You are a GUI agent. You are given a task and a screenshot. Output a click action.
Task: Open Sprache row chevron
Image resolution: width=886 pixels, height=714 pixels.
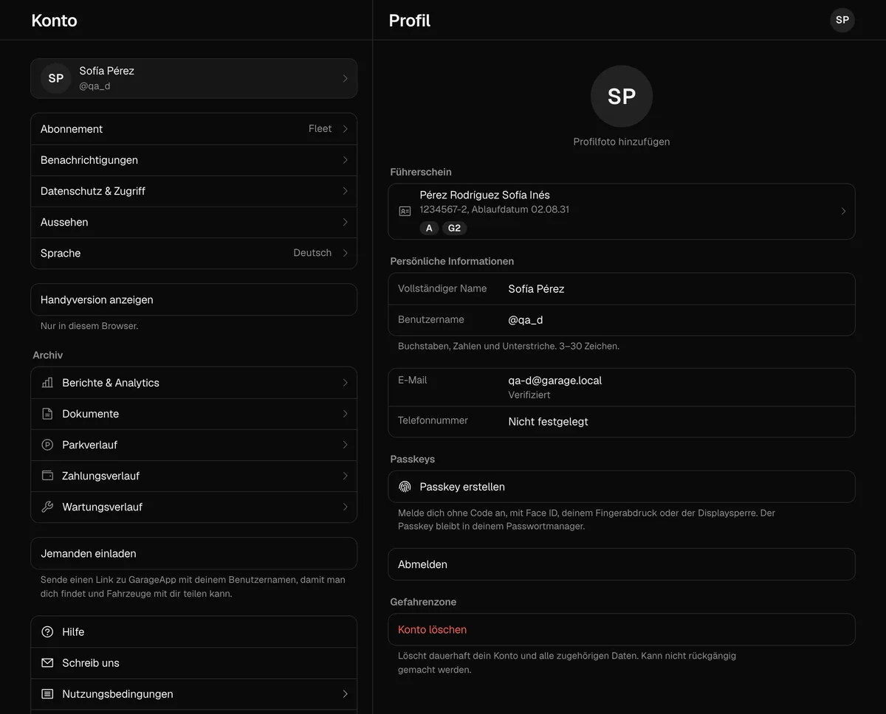click(x=345, y=253)
